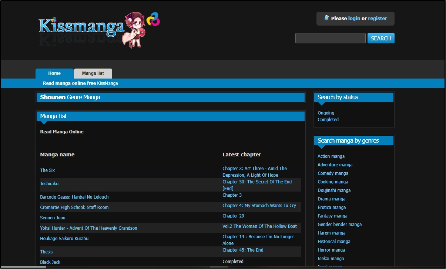Select Horror manga genre
This screenshot has width=446, height=269.
click(x=331, y=250)
